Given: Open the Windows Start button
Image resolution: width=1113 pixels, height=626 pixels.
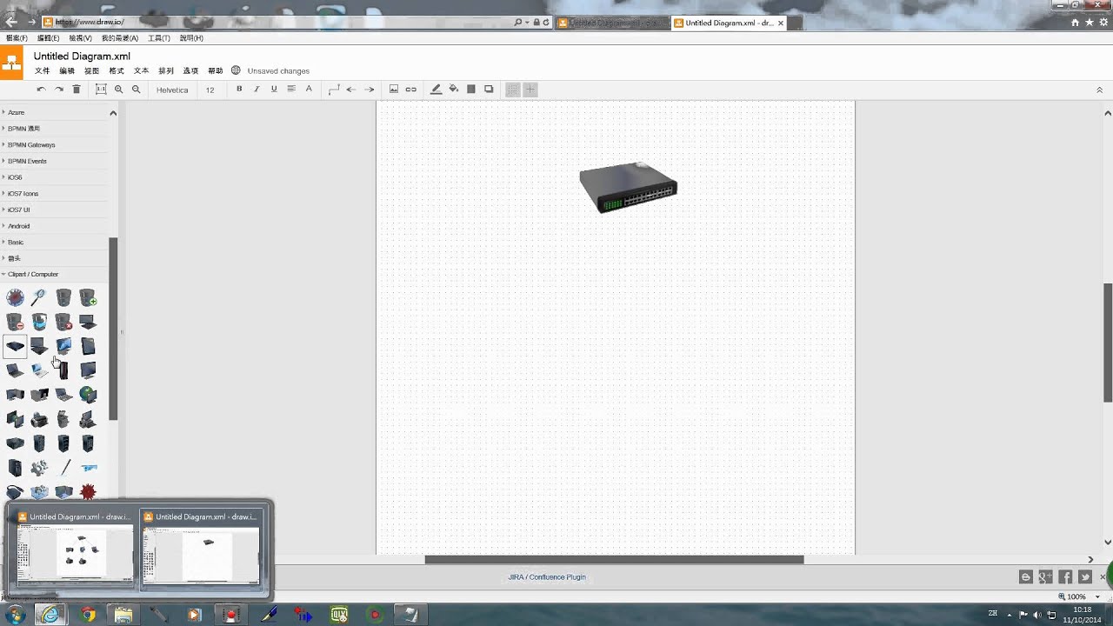Looking at the screenshot, I should [x=15, y=615].
